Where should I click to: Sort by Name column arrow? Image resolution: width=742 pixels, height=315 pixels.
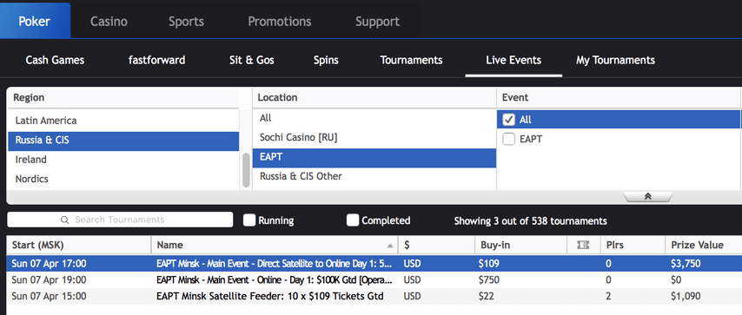click(390, 246)
